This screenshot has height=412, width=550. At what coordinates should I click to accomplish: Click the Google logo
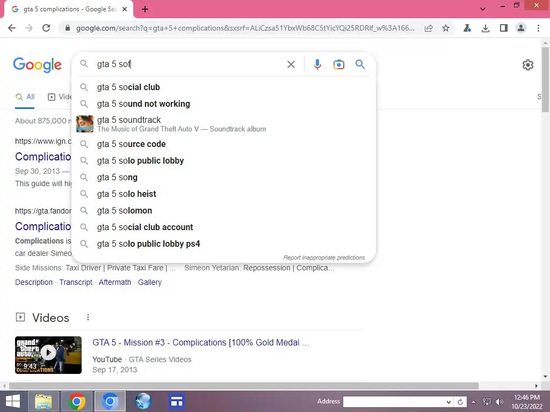(x=38, y=65)
